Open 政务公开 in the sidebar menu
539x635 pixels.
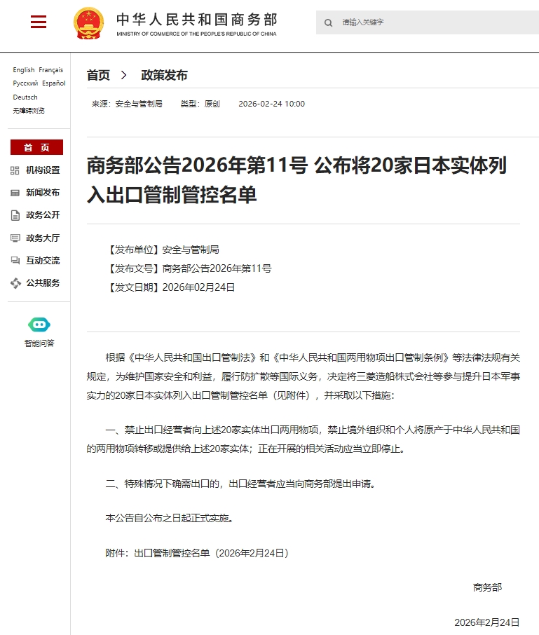coord(43,215)
